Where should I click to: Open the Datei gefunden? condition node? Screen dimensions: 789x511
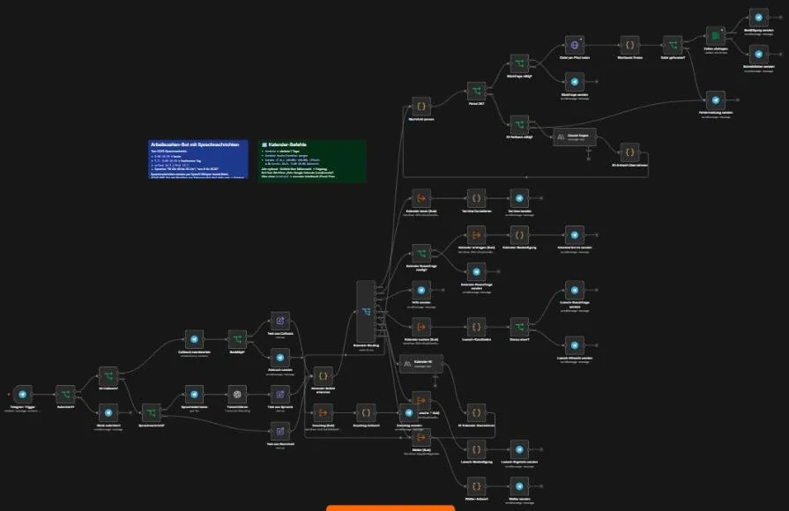click(673, 45)
